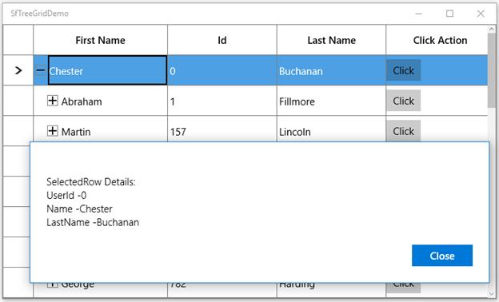The width and height of the screenshot is (499, 302).
Task: Click the Close button in the details popup
Action: (x=442, y=256)
